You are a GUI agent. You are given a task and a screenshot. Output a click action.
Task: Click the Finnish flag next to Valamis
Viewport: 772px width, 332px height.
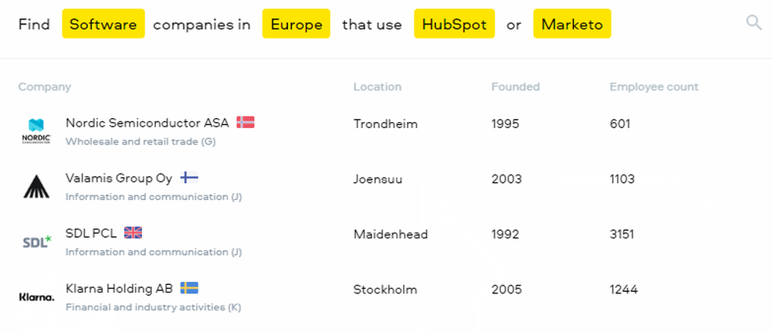[189, 178]
